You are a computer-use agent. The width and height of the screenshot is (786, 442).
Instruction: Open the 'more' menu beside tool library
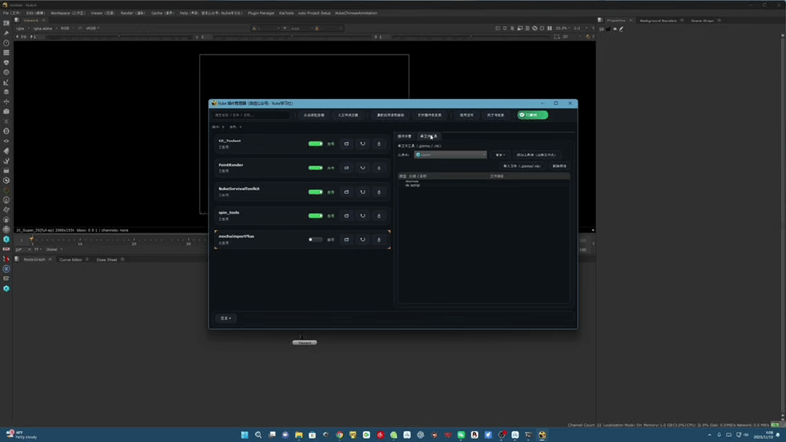[500, 155]
